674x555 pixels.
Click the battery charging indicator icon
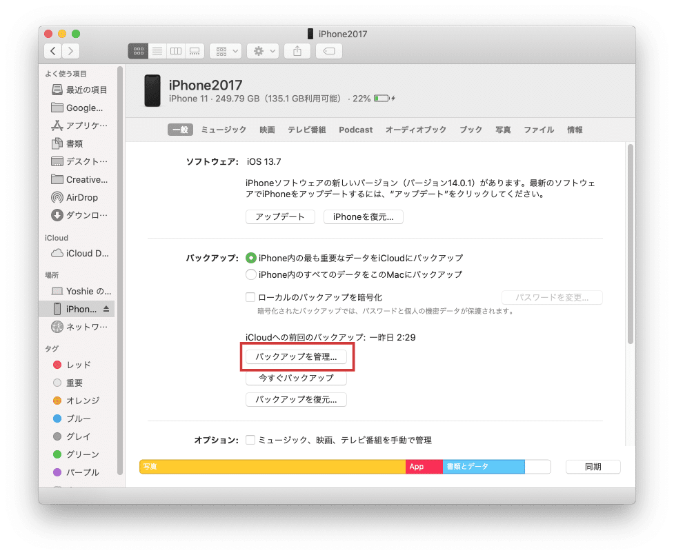click(x=384, y=99)
